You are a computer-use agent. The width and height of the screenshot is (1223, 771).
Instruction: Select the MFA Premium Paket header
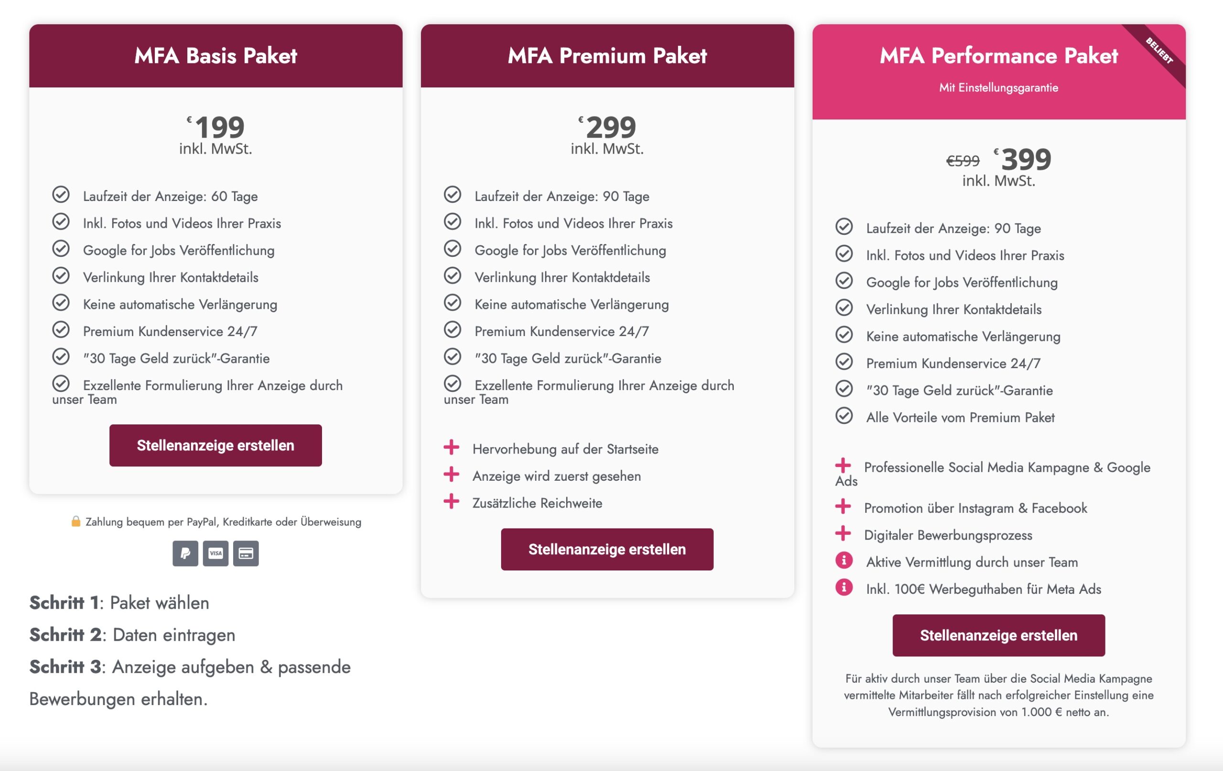click(607, 56)
